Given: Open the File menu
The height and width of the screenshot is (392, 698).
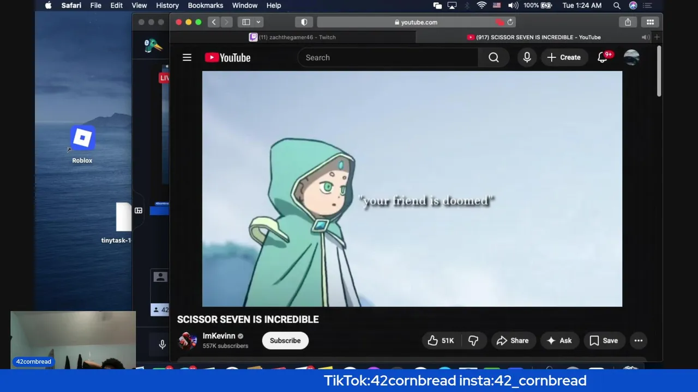Looking at the screenshot, I should click(95, 5).
